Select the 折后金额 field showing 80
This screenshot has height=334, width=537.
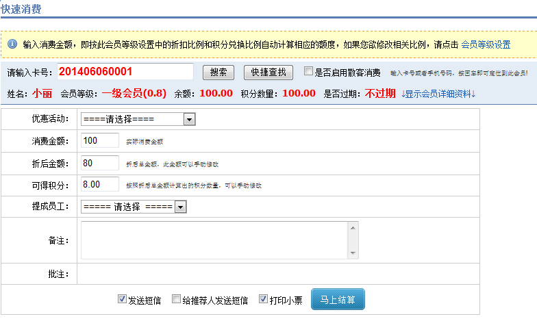[x=100, y=163]
